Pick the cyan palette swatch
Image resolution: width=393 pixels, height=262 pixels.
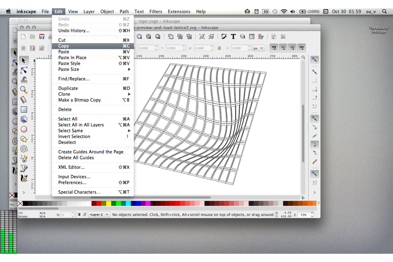click(128, 203)
